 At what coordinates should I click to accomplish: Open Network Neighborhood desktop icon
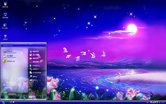coord(5,26)
